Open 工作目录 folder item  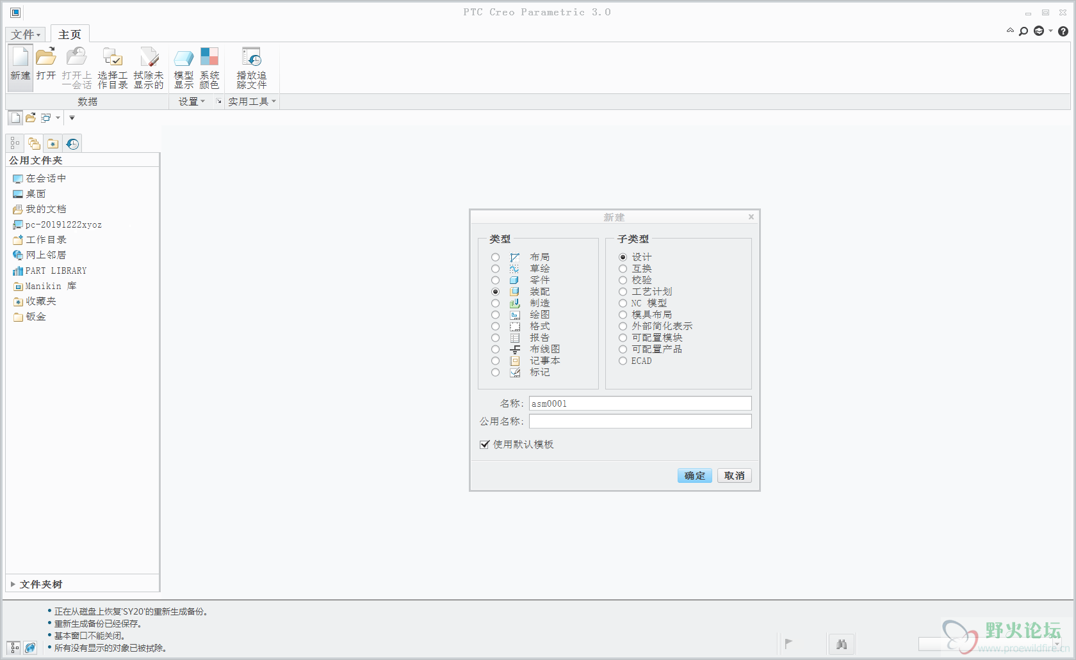(x=39, y=240)
